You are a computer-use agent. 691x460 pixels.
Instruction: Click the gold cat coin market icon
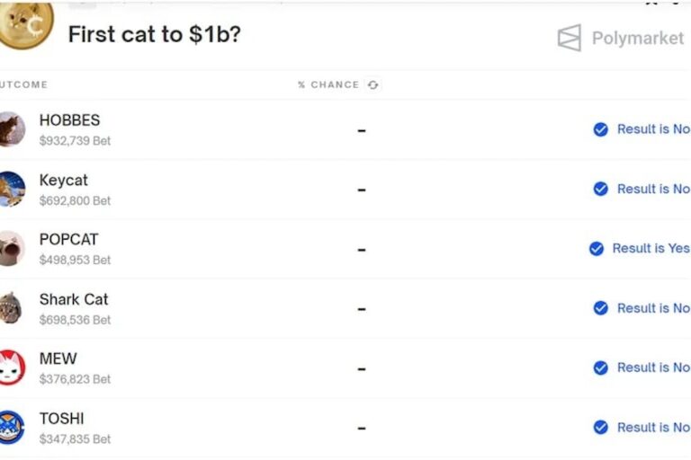26,24
